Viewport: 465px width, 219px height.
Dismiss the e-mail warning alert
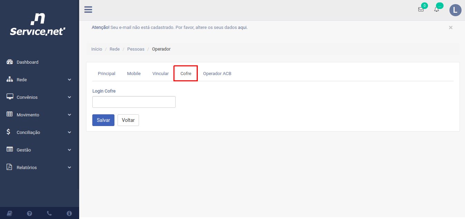coord(450,28)
